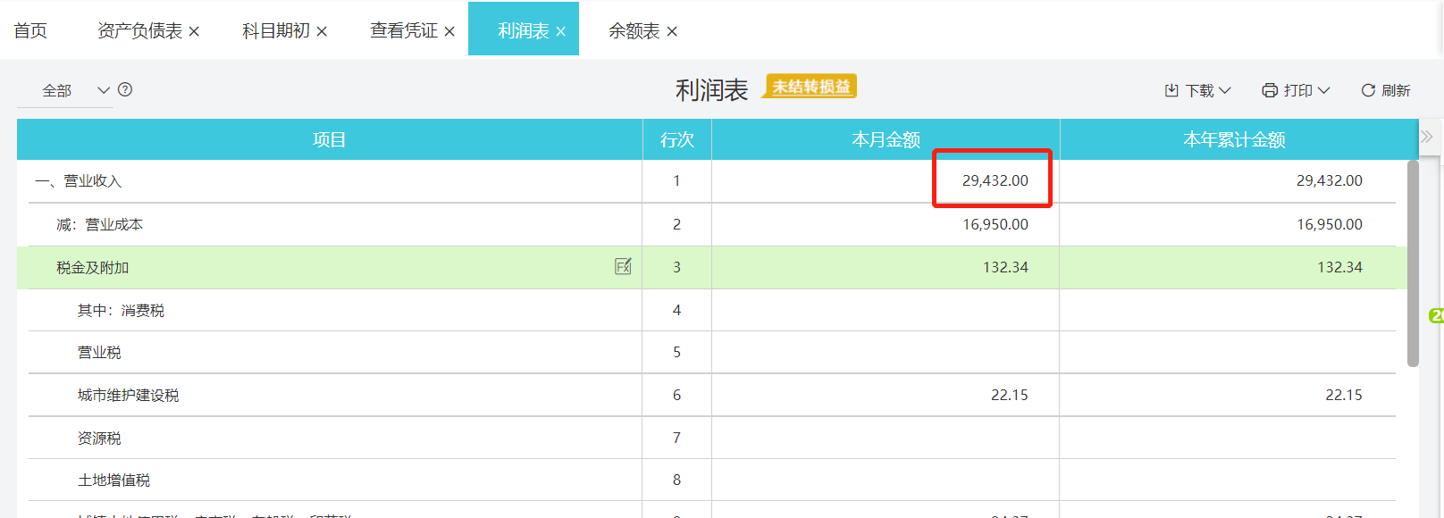
Task: Close the 利润表 tab
Action: pyautogui.click(x=560, y=31)
